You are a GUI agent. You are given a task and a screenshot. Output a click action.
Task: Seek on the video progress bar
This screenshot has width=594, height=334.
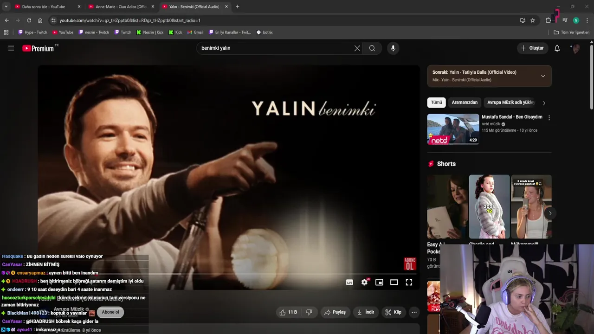229,274
